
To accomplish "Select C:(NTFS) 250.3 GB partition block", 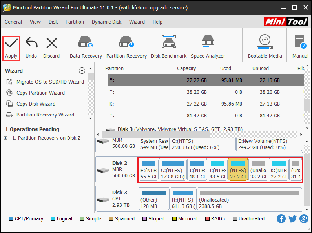I will click(x=203, y=144).
